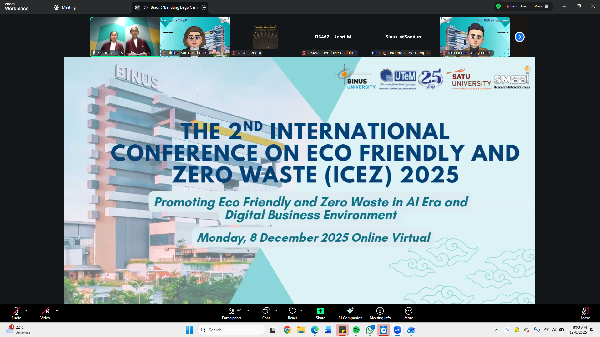Click the green encryption shield icon

(498, 7)
